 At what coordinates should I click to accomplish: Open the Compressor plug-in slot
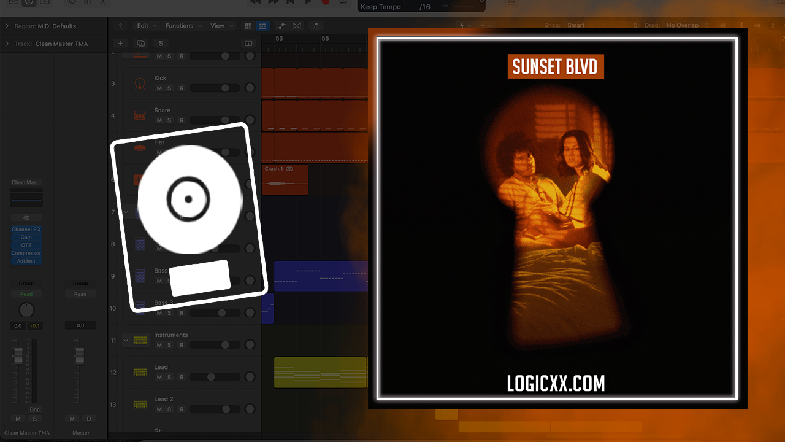[26, 253]
